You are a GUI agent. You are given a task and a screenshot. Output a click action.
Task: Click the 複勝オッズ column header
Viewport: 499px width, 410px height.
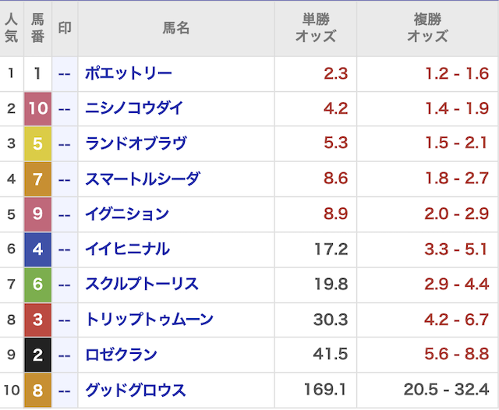pyautogui.click(x=427, y=28)
